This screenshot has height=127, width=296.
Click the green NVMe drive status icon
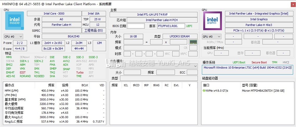click(x=204, y=91)
